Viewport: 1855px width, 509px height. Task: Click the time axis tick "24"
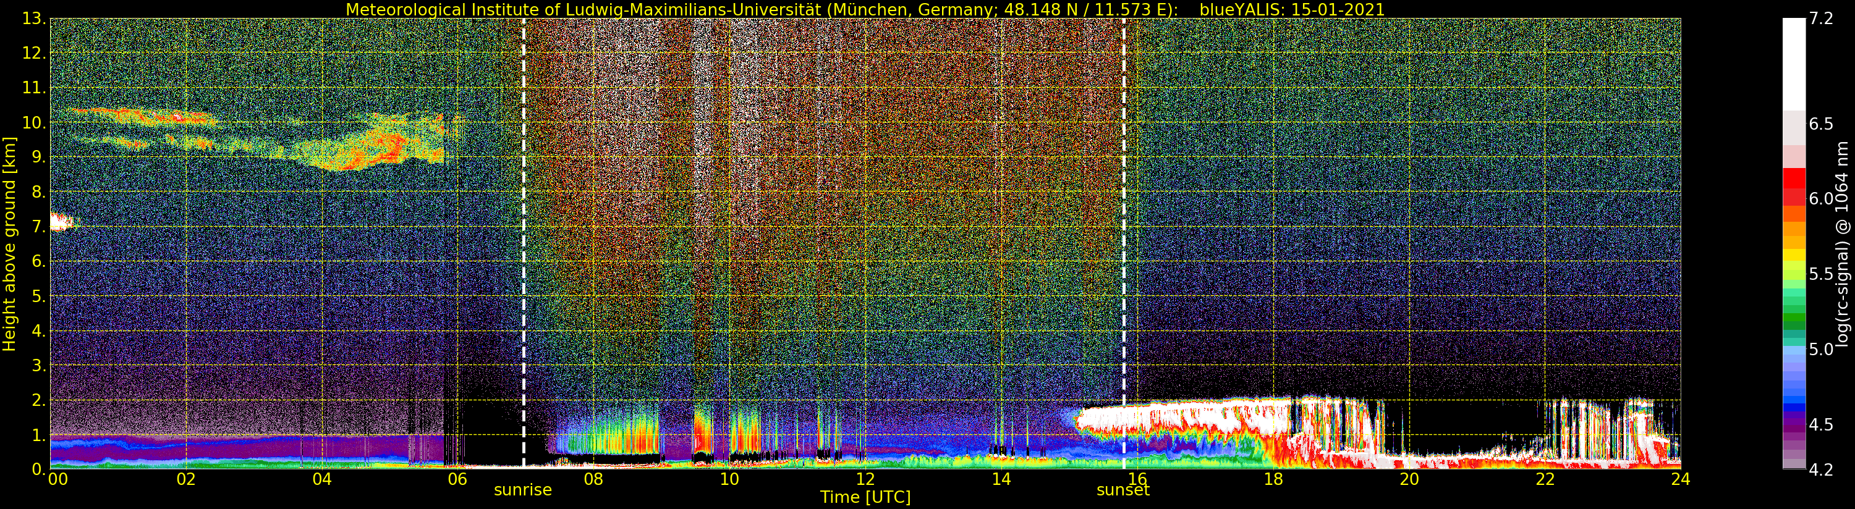point(1681,479)
